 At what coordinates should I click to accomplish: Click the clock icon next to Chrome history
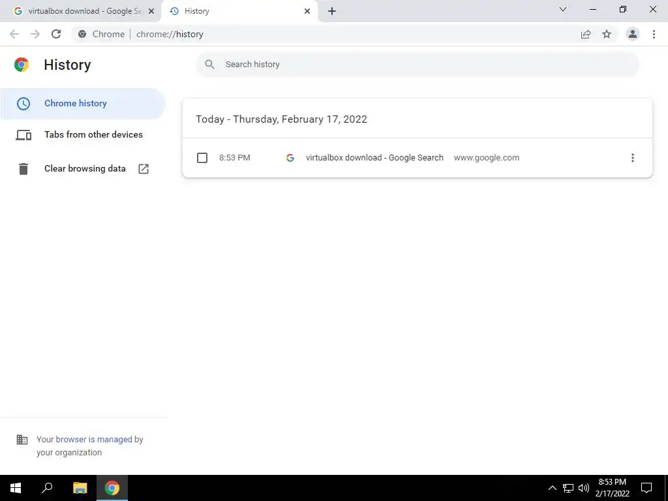pos(23,104)
